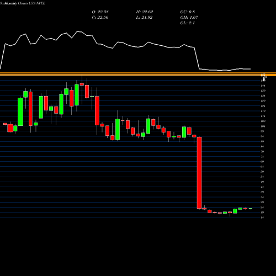Click the 94 price axis label
Screen dimensions: 276x276
(262, 136)
